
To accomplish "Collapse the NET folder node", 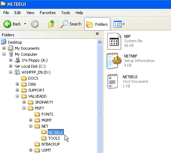I will 31,126.
